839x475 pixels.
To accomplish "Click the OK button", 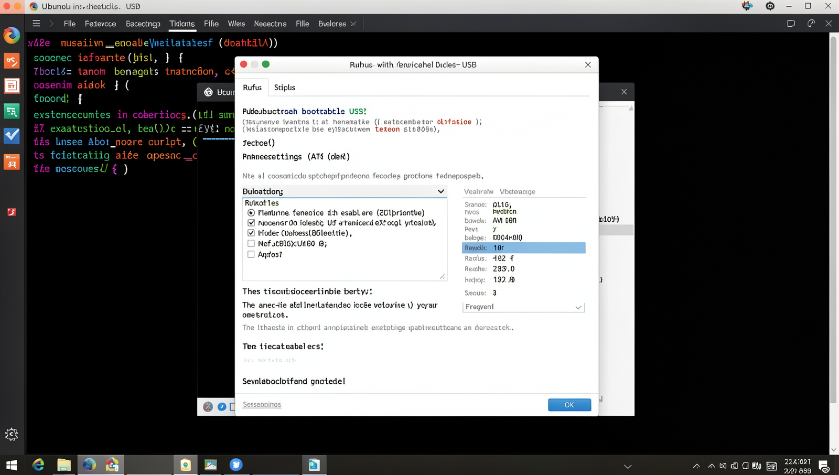I will [x=569, y=405].
